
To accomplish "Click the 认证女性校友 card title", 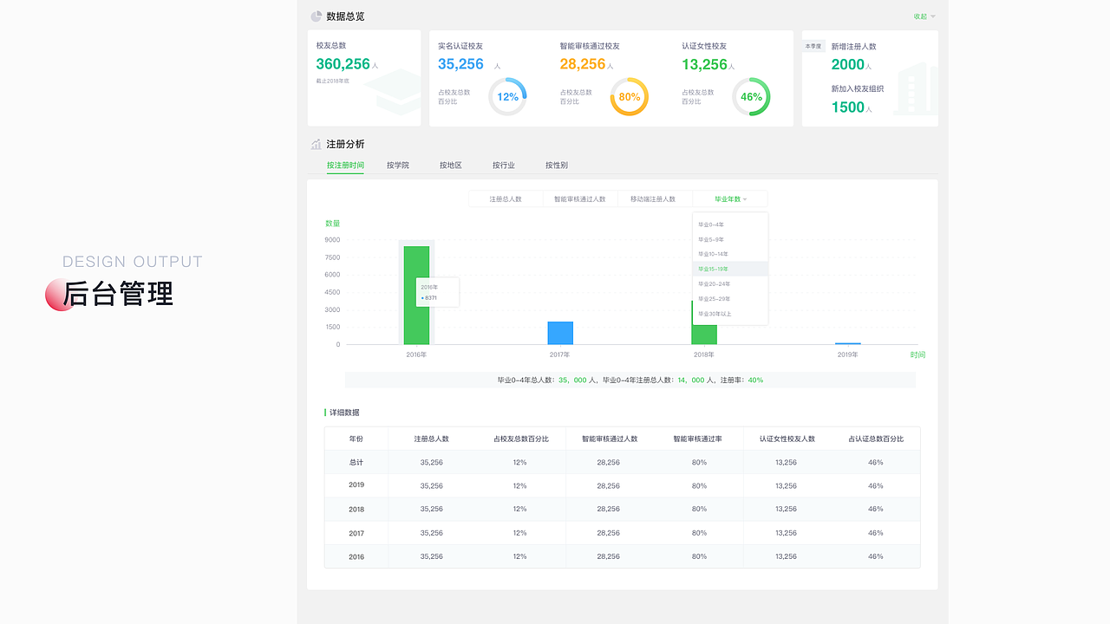I will tap(704, 46).
